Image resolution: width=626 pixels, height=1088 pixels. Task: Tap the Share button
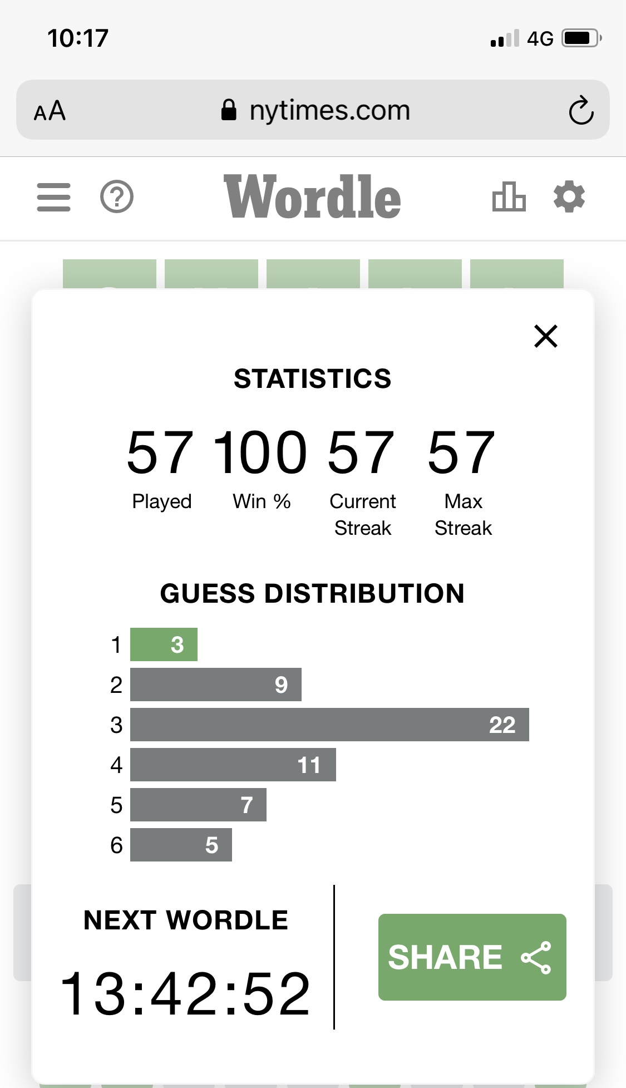point(472,957)
